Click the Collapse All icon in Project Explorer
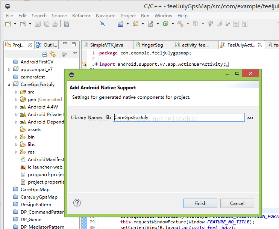 [x=44, y=54]
